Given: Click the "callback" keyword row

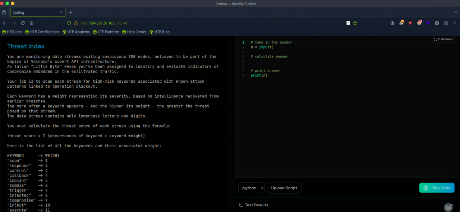Looking at the screenshot, I should click(x=27, y=176).
